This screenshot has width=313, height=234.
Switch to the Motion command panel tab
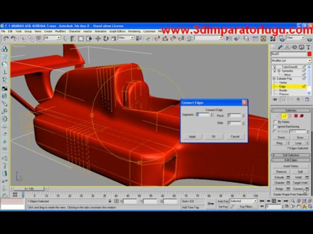pyautogui.click(x=294, y=47)
